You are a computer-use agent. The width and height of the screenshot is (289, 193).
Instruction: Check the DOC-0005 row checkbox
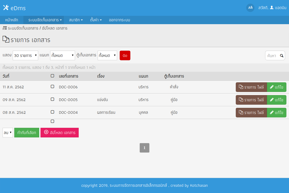coord(52,99)
